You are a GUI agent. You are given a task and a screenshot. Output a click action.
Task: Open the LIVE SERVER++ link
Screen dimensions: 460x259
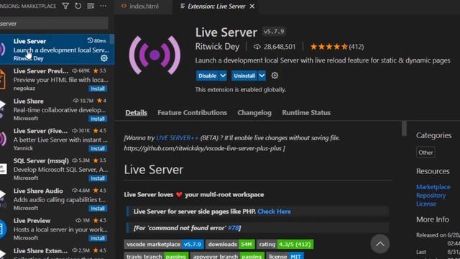(177, 137)
